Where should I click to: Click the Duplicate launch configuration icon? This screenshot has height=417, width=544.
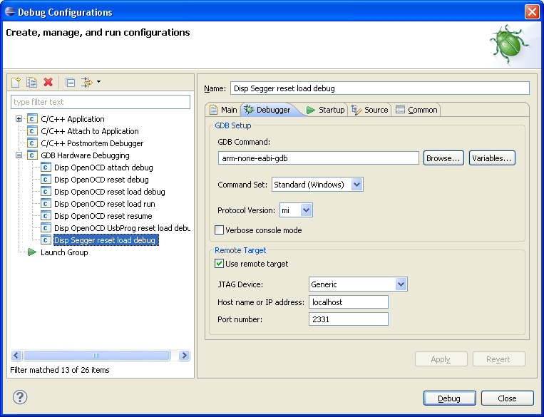(x=32, y=82)
